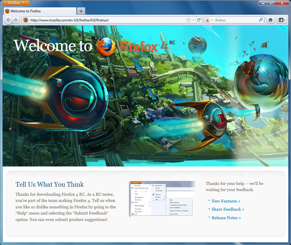Open a new tab with plus button
The width and height of the screenshot is (291, 245).
click(x=81, y=11)
